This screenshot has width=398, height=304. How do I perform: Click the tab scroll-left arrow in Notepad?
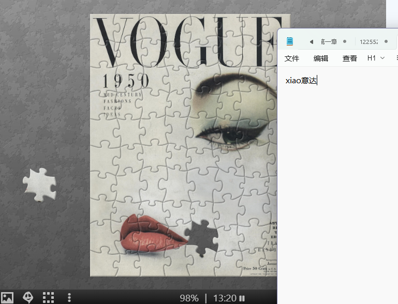point(312,41)
